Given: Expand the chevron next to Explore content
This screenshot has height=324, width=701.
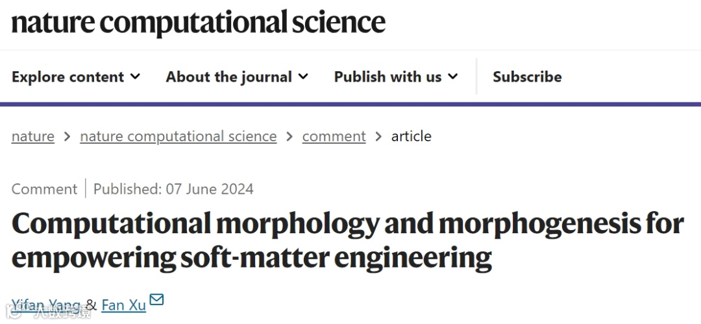Looking at the screenshot, I should coord(135,76).
